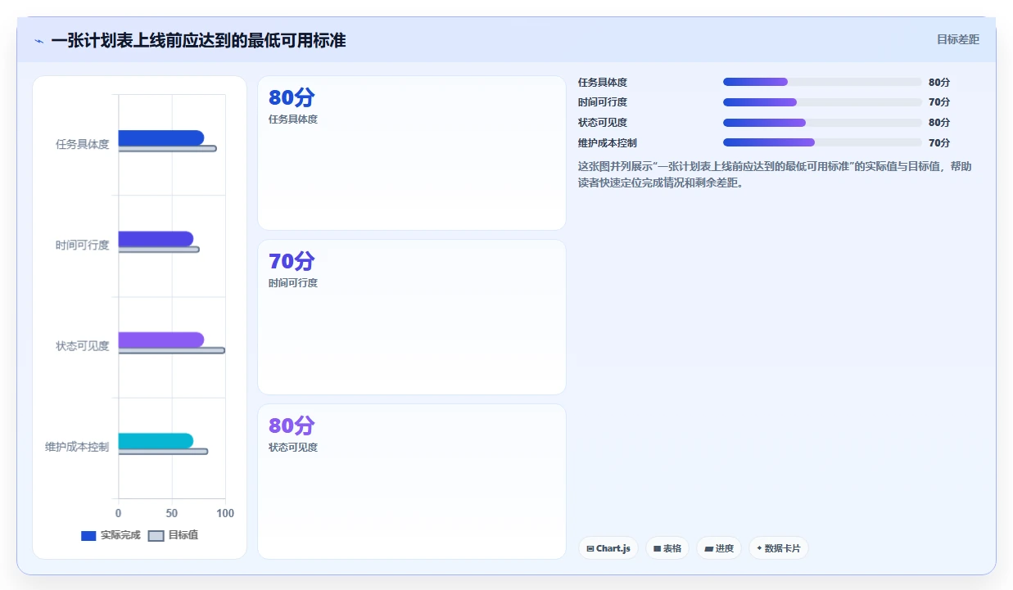Click the gray target bar for 任务具体度
Screen dimensions: 1013x590
coord(167,148)
